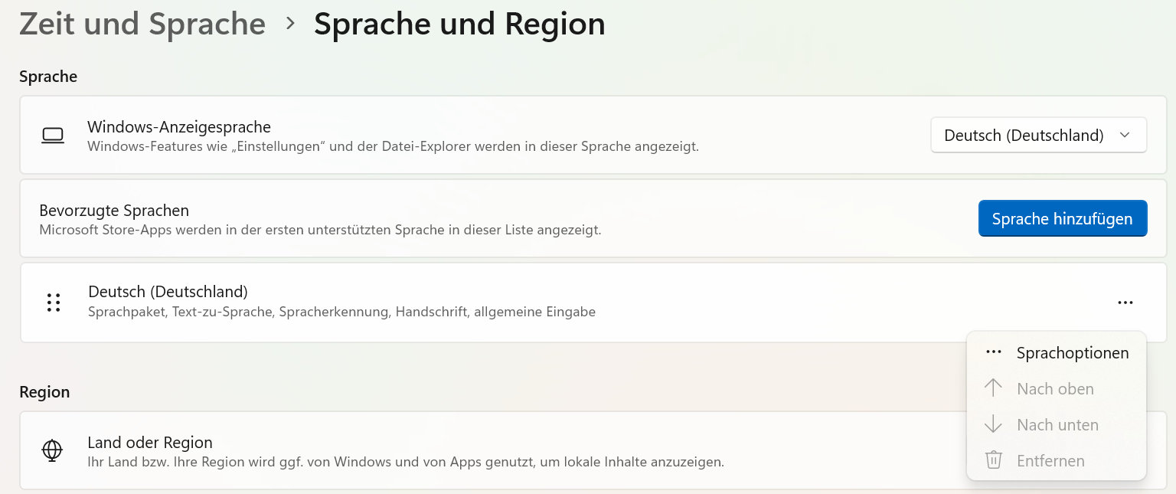The image size is (1176, 494).
Task: Click the chevron arrow of the Anzeigesprache dropdown
Action: pyautogui.click(x=1125, y=136)
